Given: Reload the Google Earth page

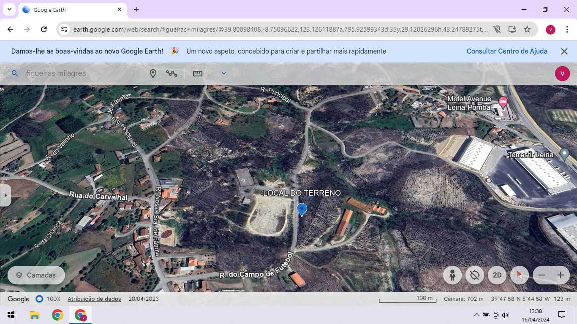Looking at the screenshot, I should pos(44,29).
